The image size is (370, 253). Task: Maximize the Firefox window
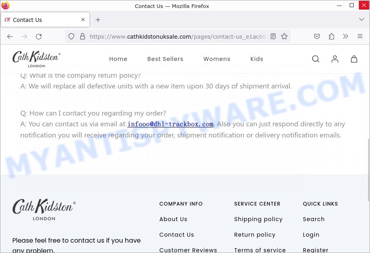click(352, 6)
